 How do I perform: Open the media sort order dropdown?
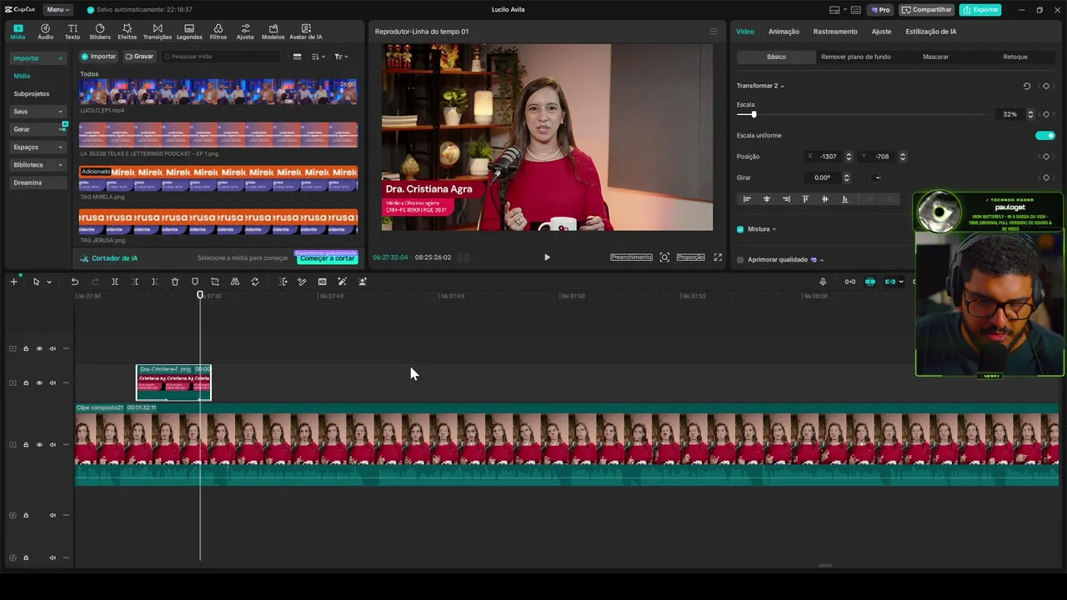318,57
